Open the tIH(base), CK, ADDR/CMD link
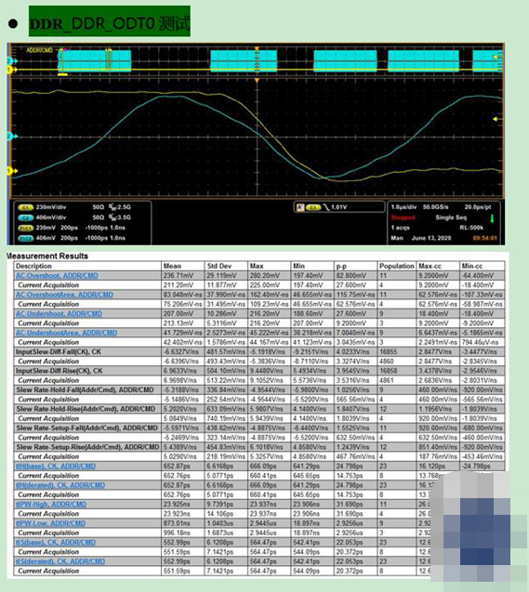This screenshot has height=592, width=529. click(x=56, y=466)
